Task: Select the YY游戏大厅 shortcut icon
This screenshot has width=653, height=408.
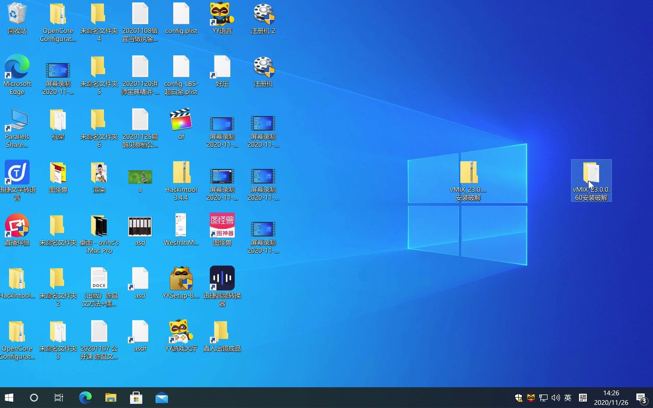Action: click(x=181, y=331)
